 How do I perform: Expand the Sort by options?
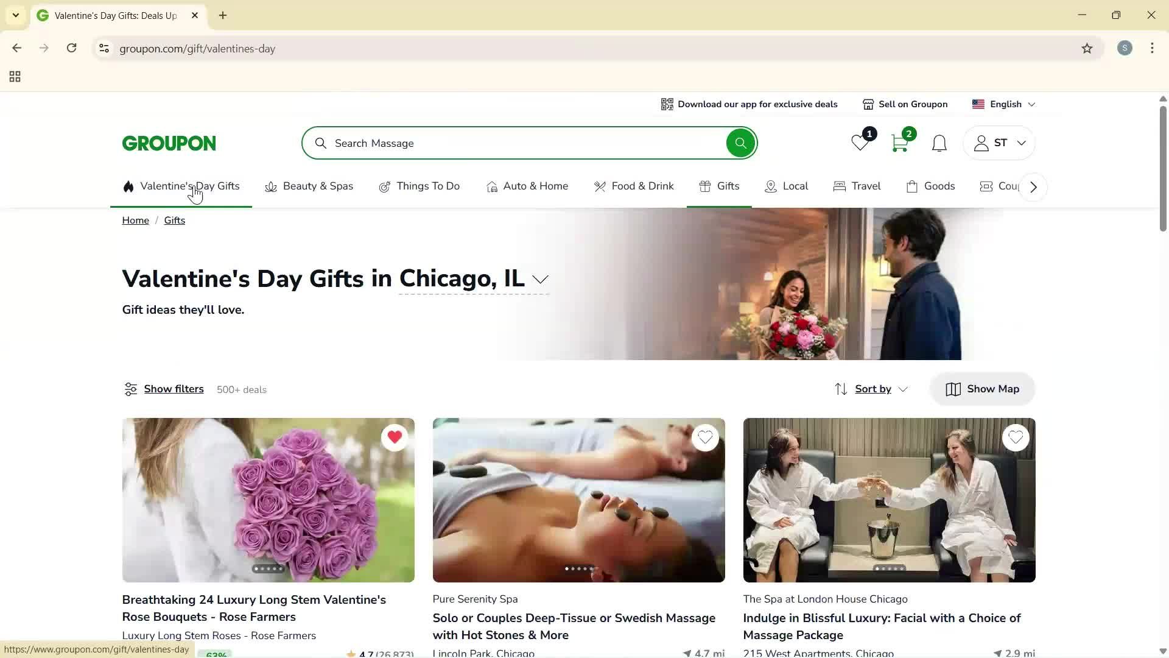(x=872, y=389)
